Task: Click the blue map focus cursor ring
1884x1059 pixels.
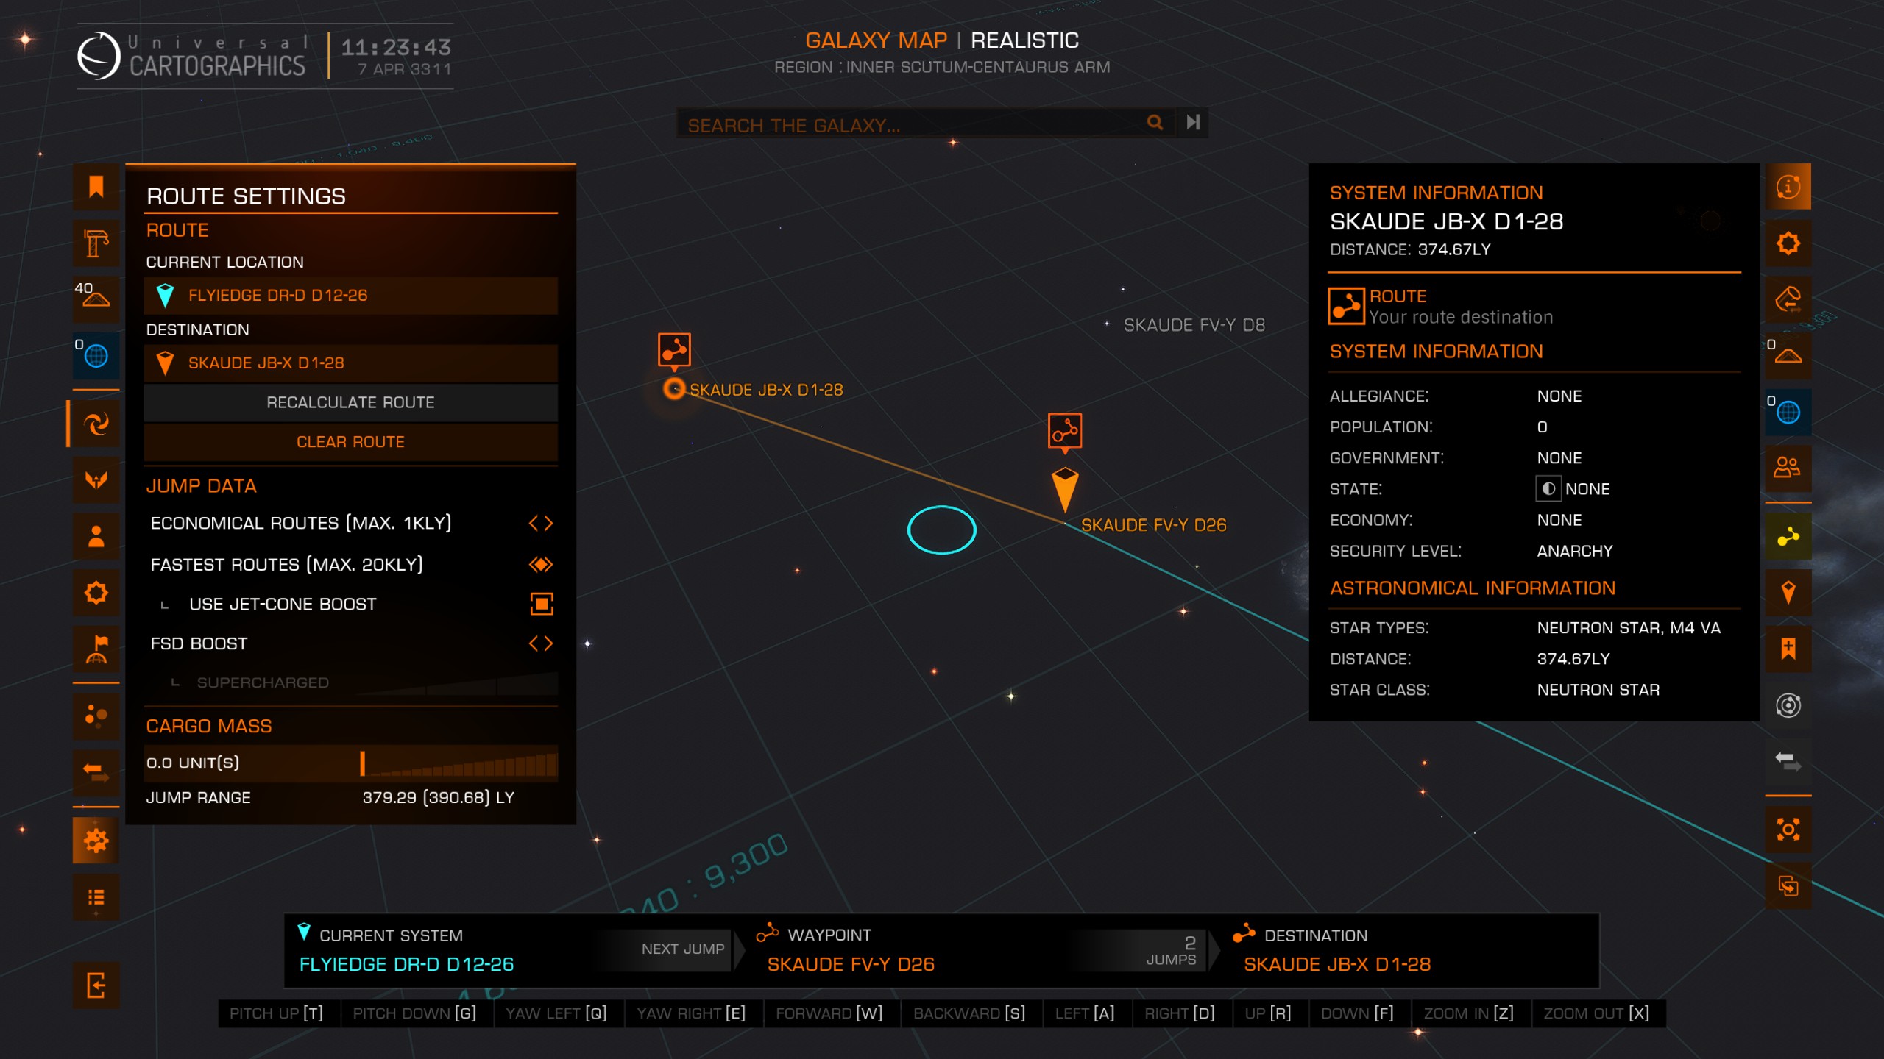Action: 942,530
